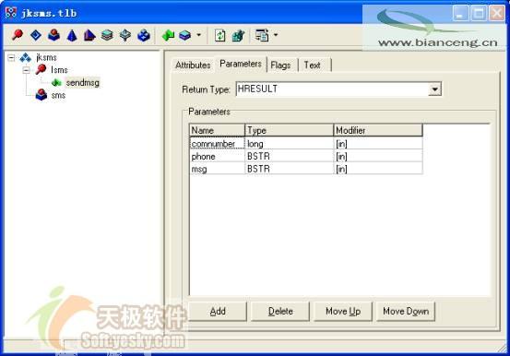
Task: Click the BSTR type cell for phone
Action: [x=290, y=157]
